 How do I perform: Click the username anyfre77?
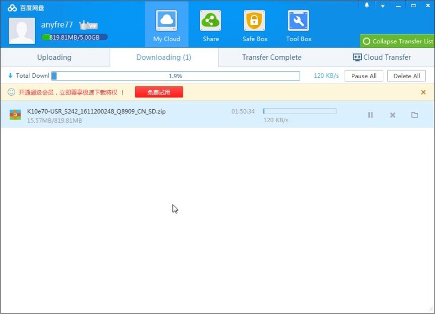coord(57,24)
